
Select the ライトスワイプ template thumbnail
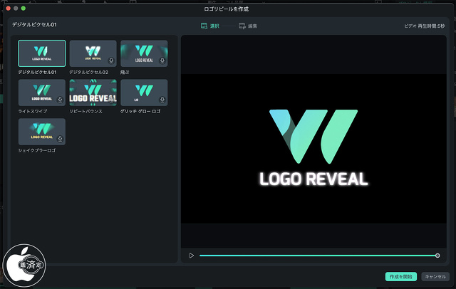coord(41,93)
